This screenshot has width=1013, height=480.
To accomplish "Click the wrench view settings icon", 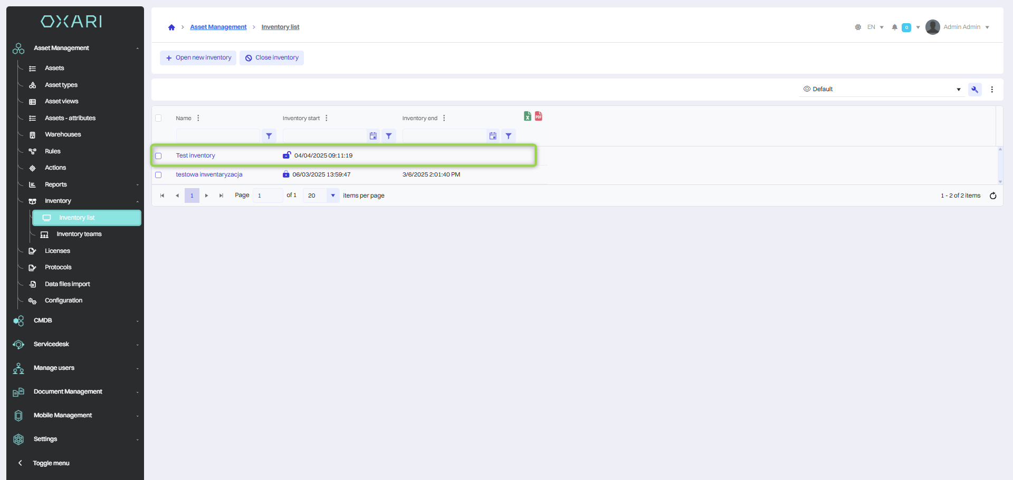I will (x=974, y=90).
